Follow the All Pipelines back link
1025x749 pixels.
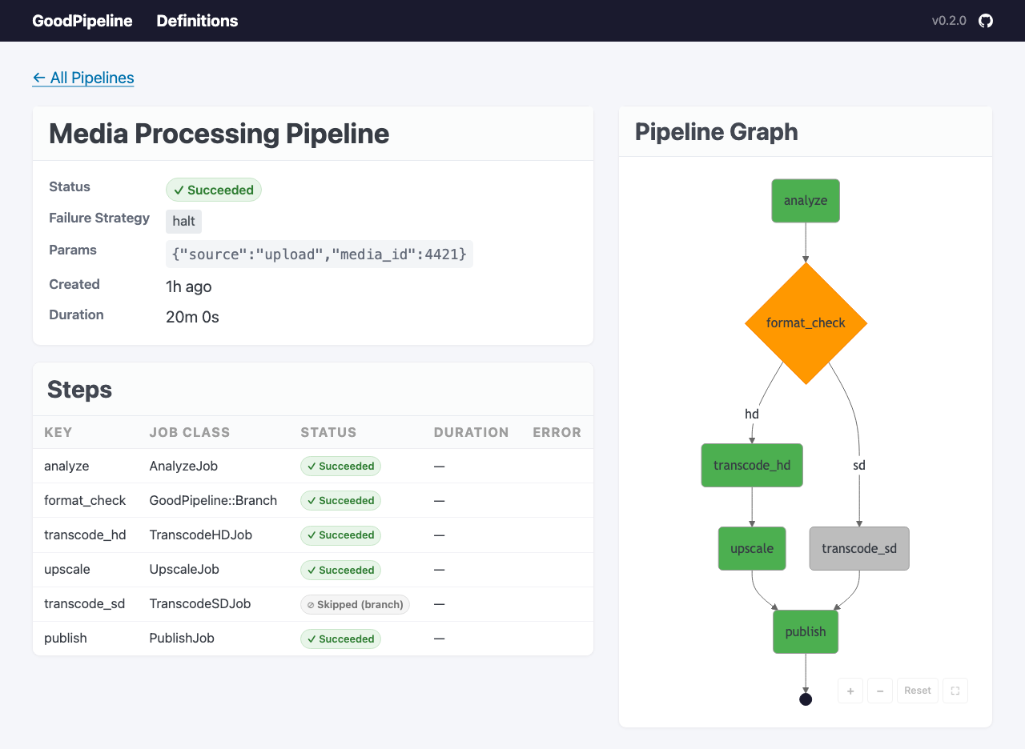coord(82,78)
